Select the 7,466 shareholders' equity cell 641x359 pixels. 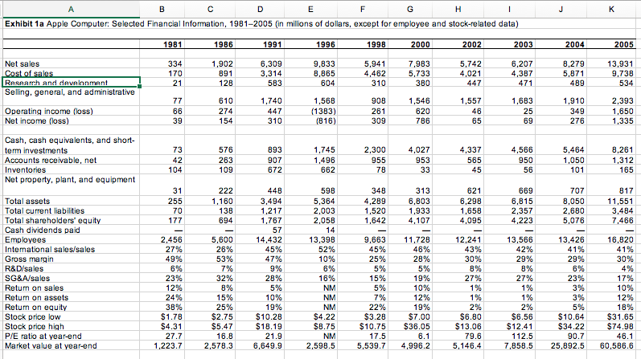(x=611, y=221)
